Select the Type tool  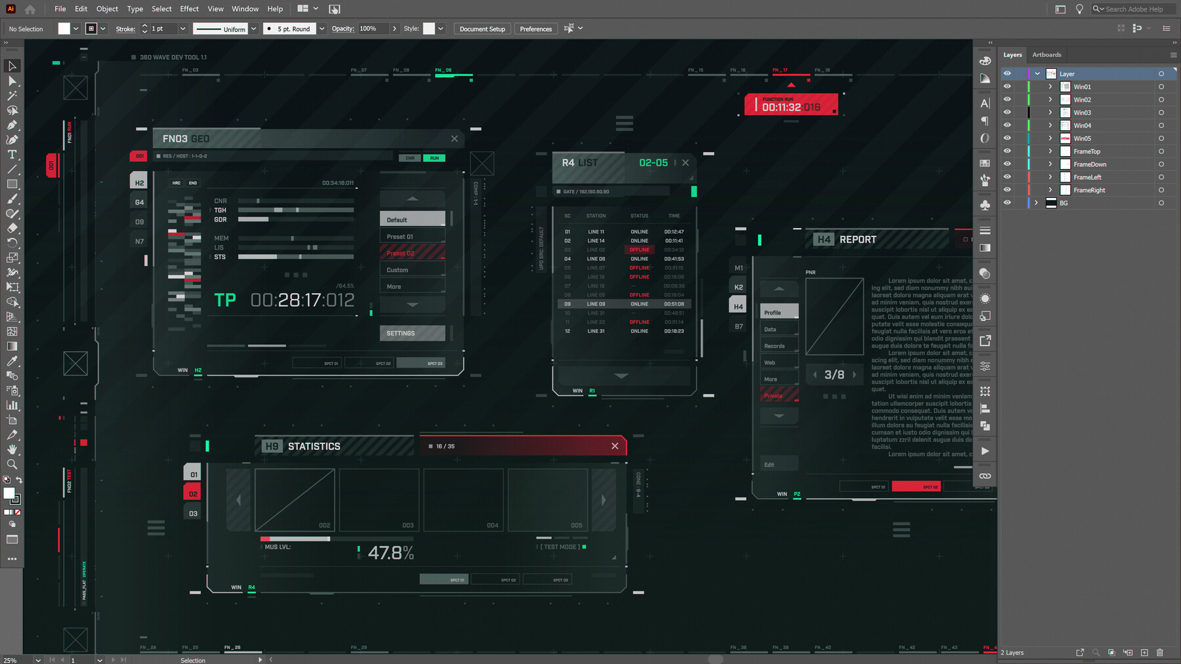coord(12,155)
